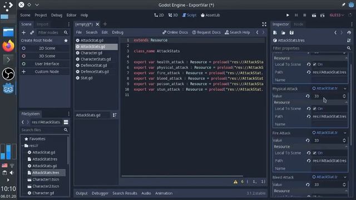Play the project

pyautogui.click(x=288, y=15)
